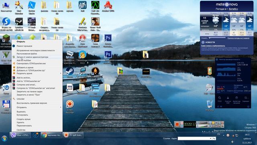
Task: Expand the Отправить submenu arrow
Action: pyautogui.click(x=61, y=107)
